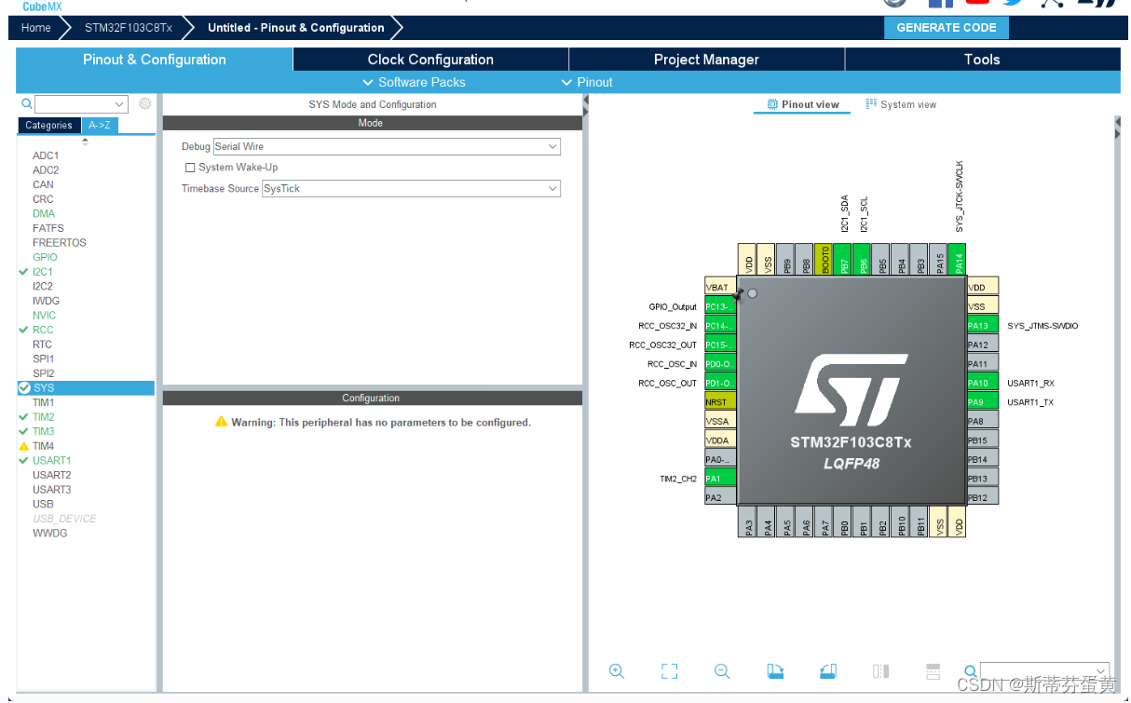Click the horizontal split view icon
This screenshot has height=703, width=1131.
pyautogui.click(x=933, y=670)
